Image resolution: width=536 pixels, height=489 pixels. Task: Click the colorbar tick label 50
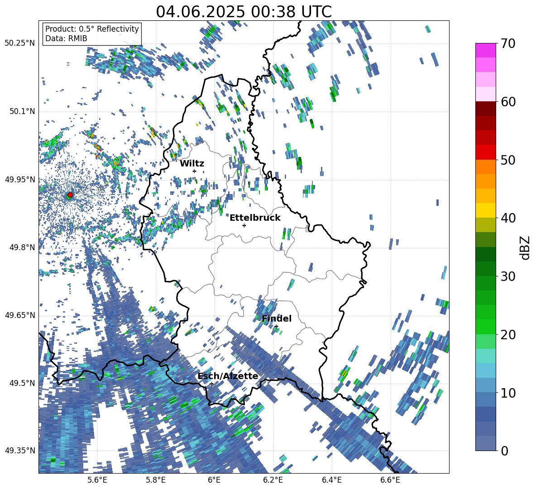[508, 160]
